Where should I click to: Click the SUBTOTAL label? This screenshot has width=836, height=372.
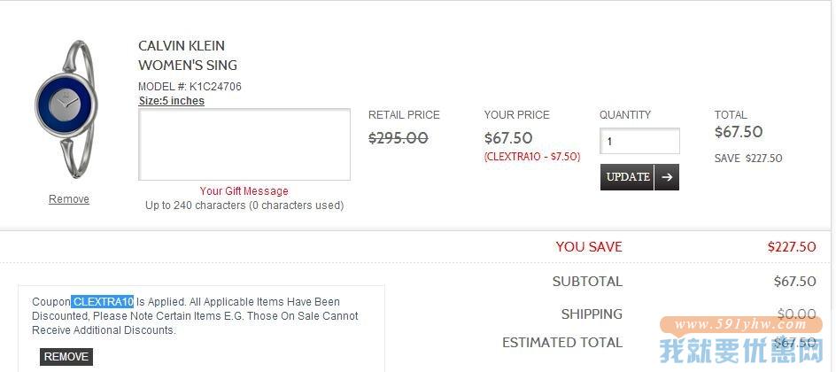[587, 282]
